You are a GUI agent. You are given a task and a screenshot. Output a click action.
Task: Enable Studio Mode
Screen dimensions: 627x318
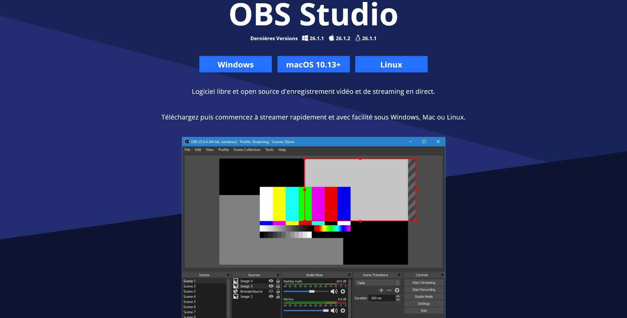pos(424,297)
